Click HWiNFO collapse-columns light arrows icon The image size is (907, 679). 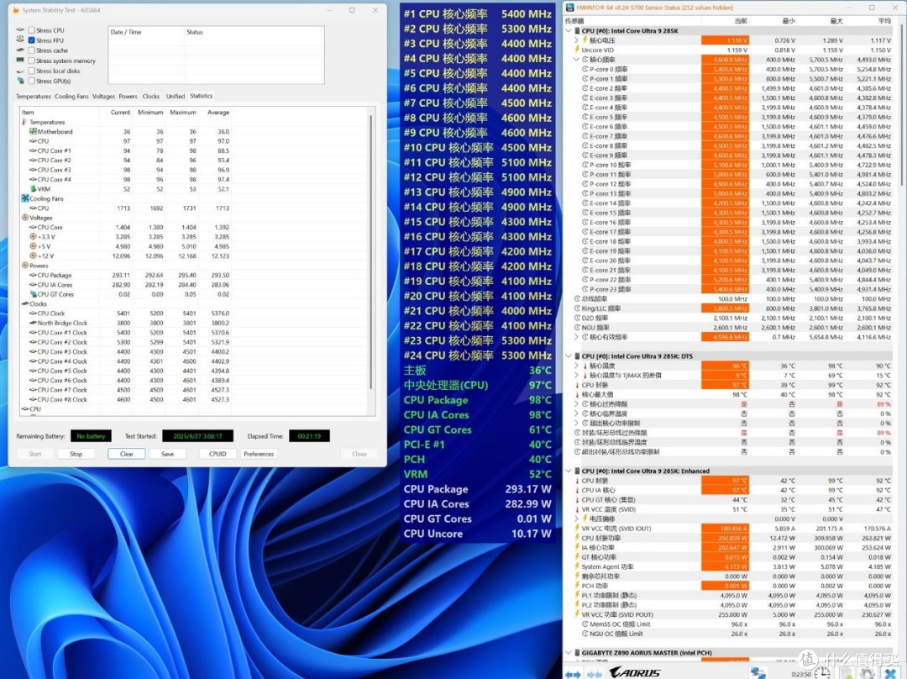point(595,674)
